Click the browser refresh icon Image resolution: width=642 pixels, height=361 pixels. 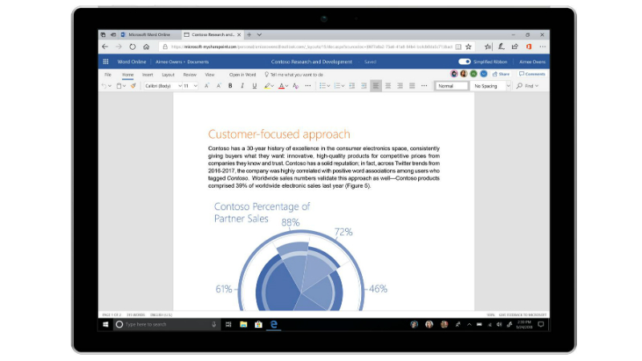[132, 47]
